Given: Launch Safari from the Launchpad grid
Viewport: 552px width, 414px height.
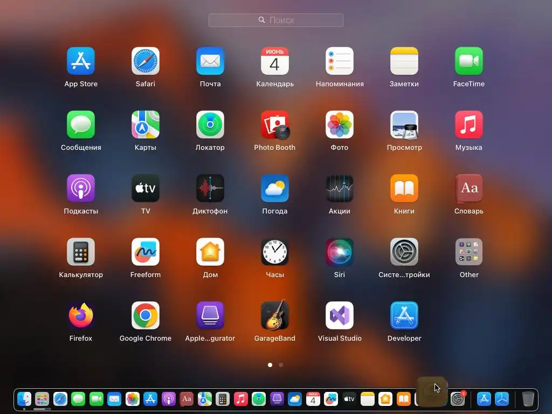Looking at the screenshot, I should tap(146, 61).
